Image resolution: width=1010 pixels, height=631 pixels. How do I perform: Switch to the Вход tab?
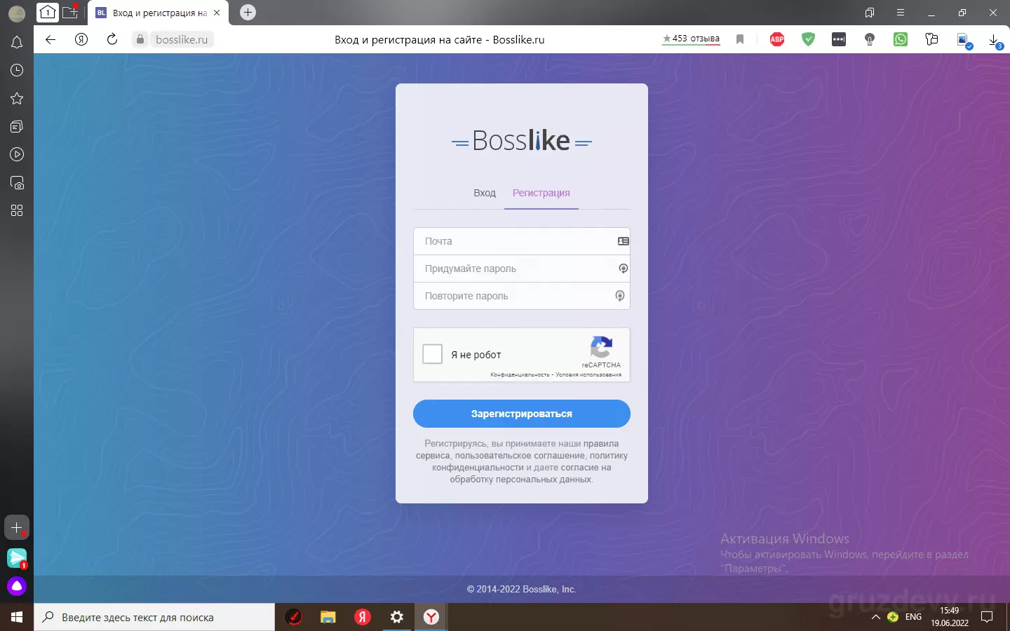[x=485, y=193]
